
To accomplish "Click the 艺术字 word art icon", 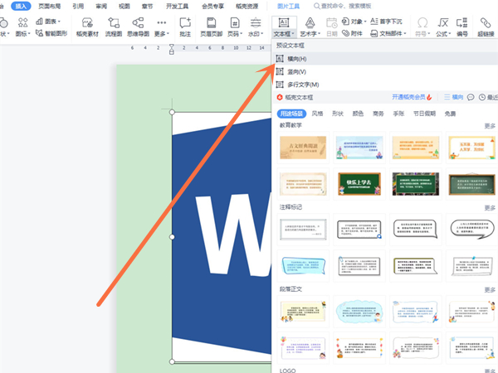I will point(310,26).
